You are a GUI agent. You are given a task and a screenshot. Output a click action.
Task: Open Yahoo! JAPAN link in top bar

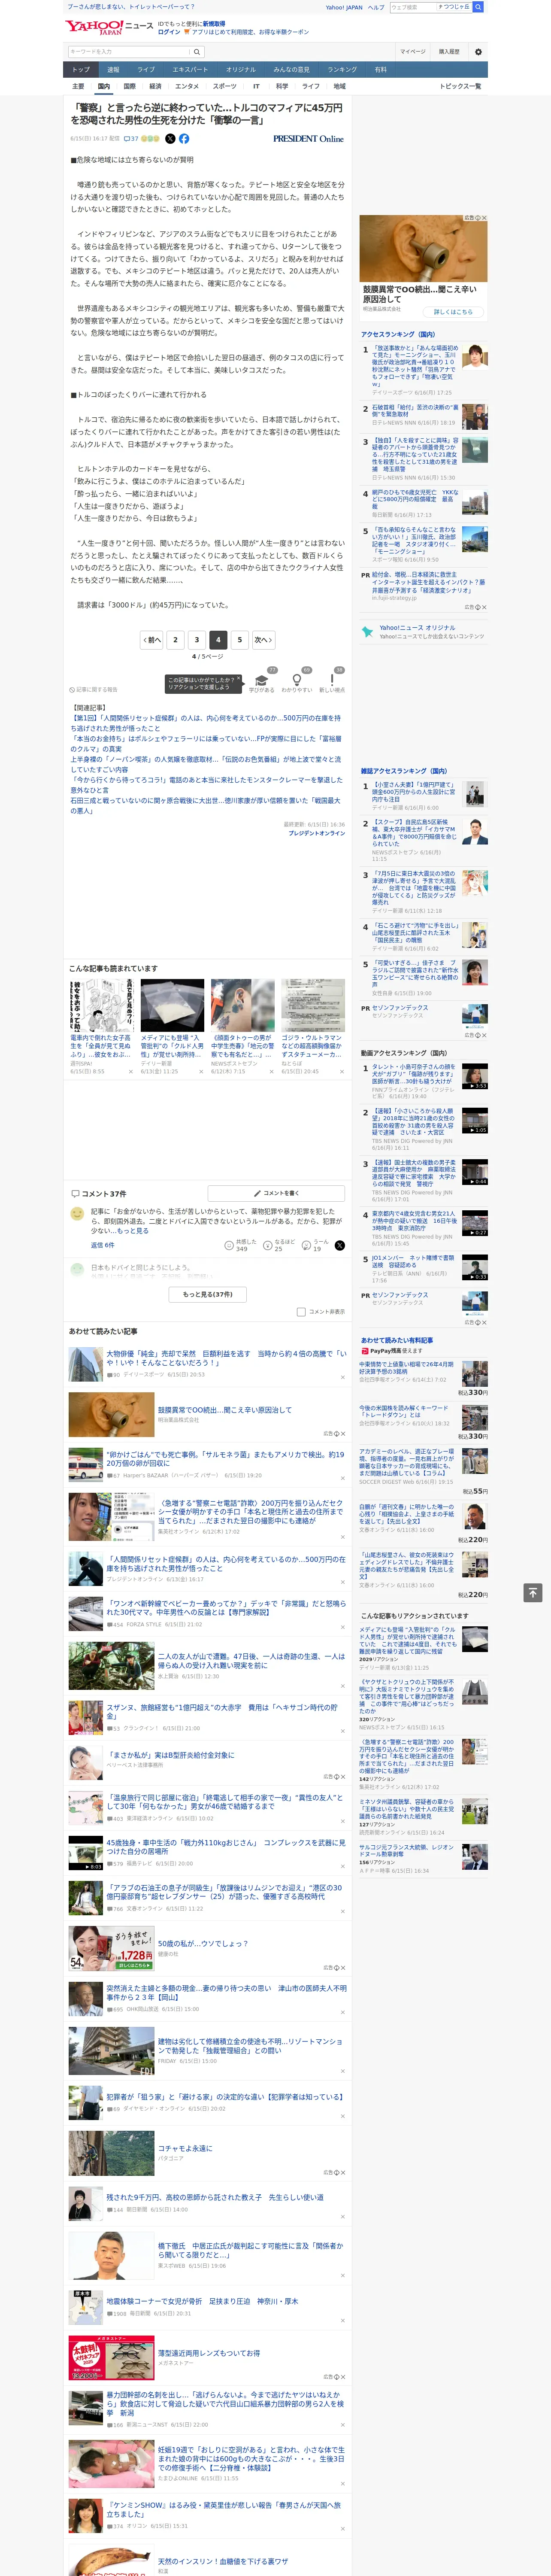[344, 7]
